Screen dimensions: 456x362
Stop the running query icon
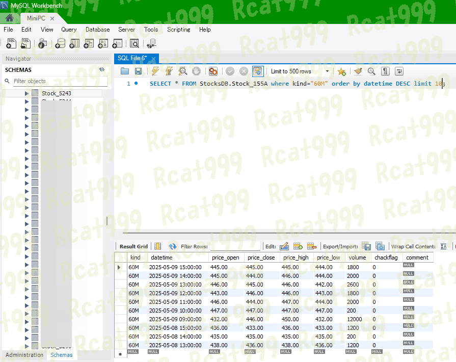coord(196,71)
